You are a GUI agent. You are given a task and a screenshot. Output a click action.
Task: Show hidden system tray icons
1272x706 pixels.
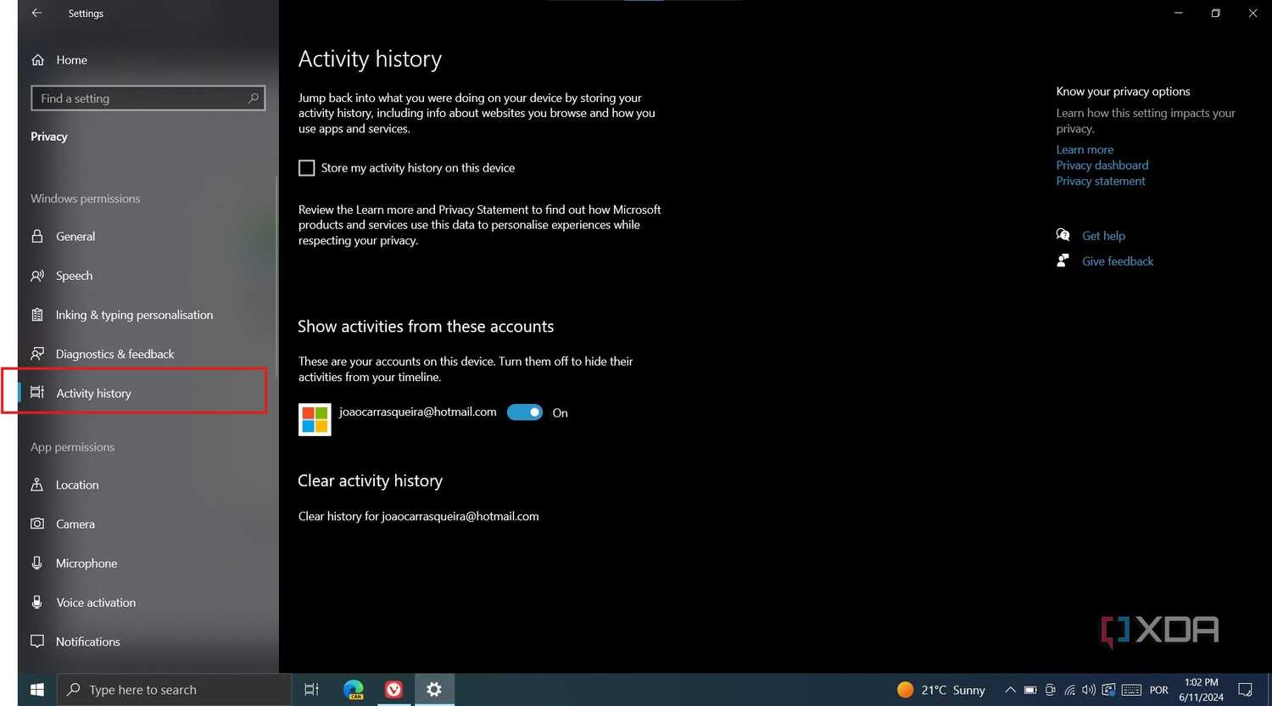[x=1010, y=690]
